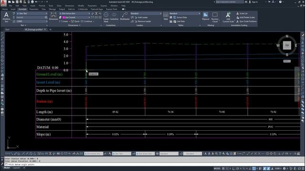This screenshot has width=305, height=171.
Task: Click the Linear dimension tool
Action: (64, 21)
